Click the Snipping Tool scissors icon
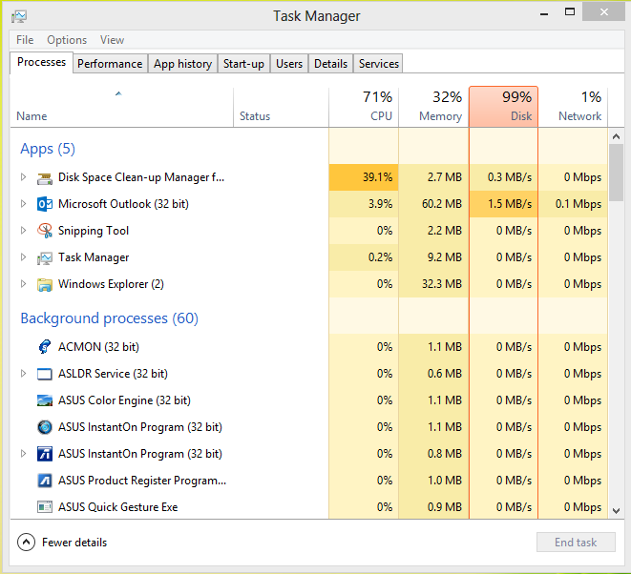Screen dimensions: 631x574 (45, 231)
